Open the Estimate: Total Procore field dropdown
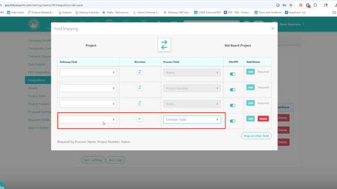Screen dimensions: 337x189 tap(192, 120)
